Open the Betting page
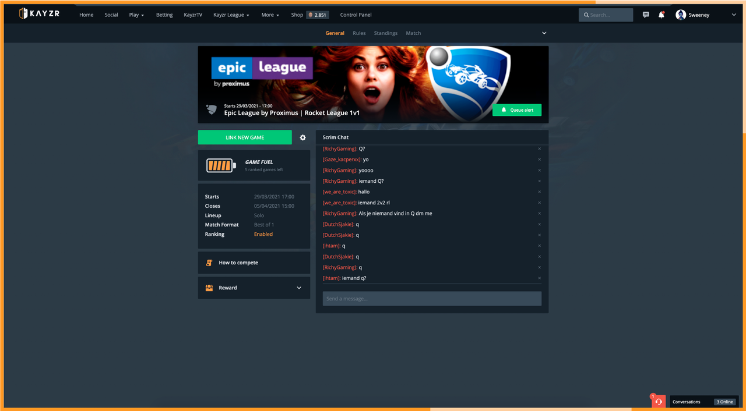Viewport: 746px width, 411px height. coord(164,15)
